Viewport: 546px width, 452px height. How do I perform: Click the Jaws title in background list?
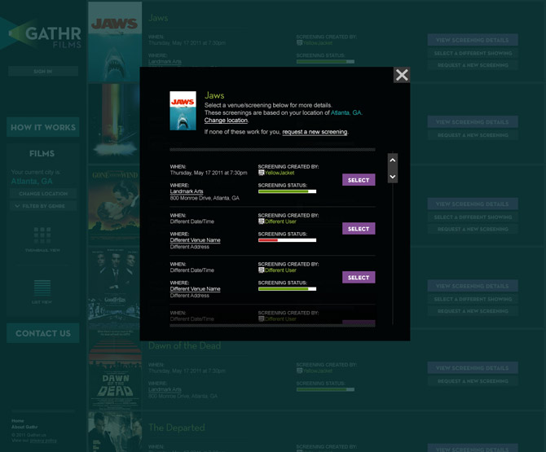point(158,18)
